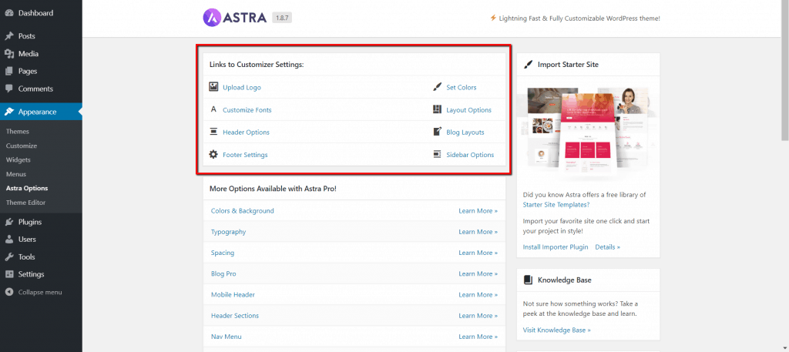Open Starter Site Templates link

pyautogui.click(x=556, y=205)
